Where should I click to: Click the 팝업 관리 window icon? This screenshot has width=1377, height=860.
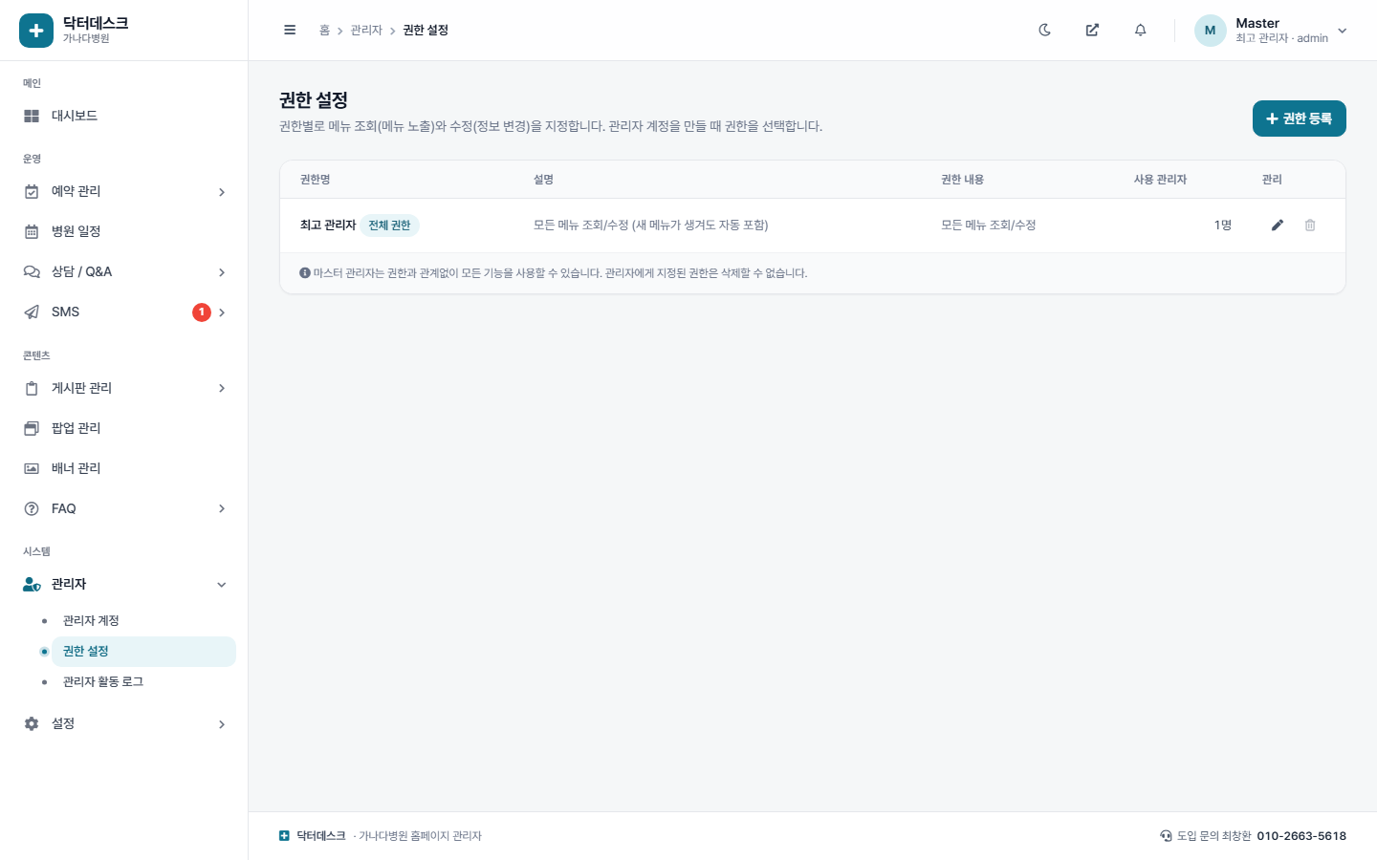(32, 428)
